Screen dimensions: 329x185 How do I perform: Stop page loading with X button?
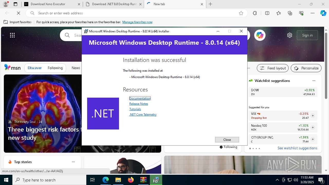click(19, 13)
